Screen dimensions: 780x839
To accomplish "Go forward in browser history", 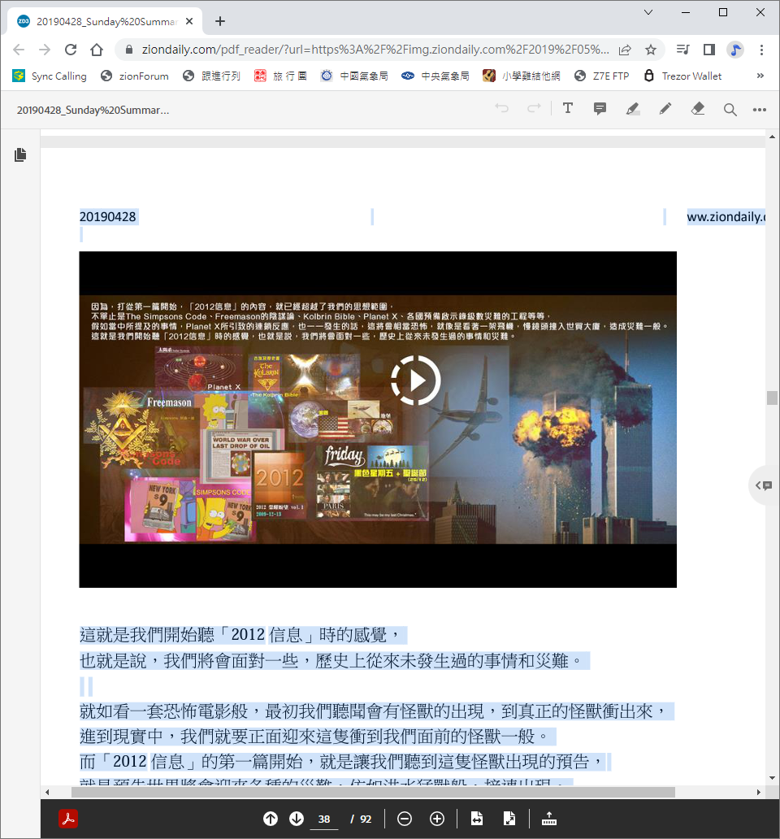I will pyautogui.click(x=45, y=50).
